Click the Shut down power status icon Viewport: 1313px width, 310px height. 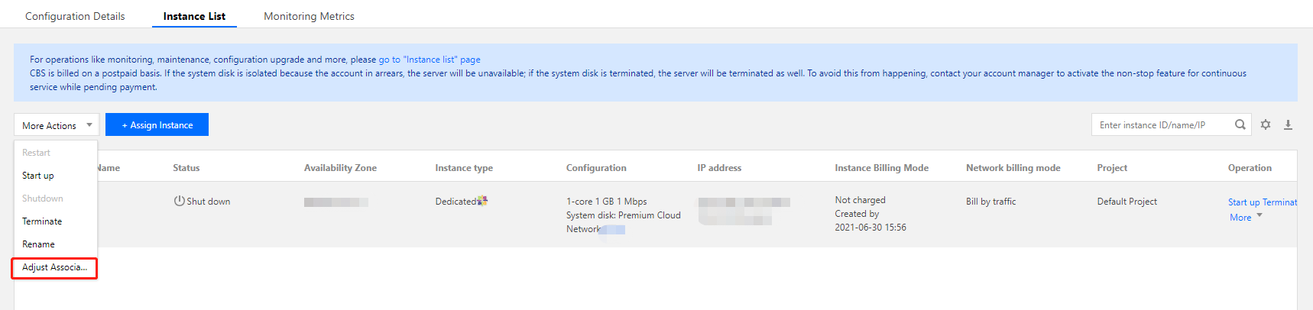(180, 201)
